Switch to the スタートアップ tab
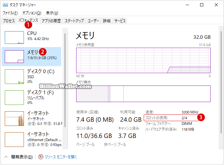Screen dimensions: 224x165 coord(74,21)
